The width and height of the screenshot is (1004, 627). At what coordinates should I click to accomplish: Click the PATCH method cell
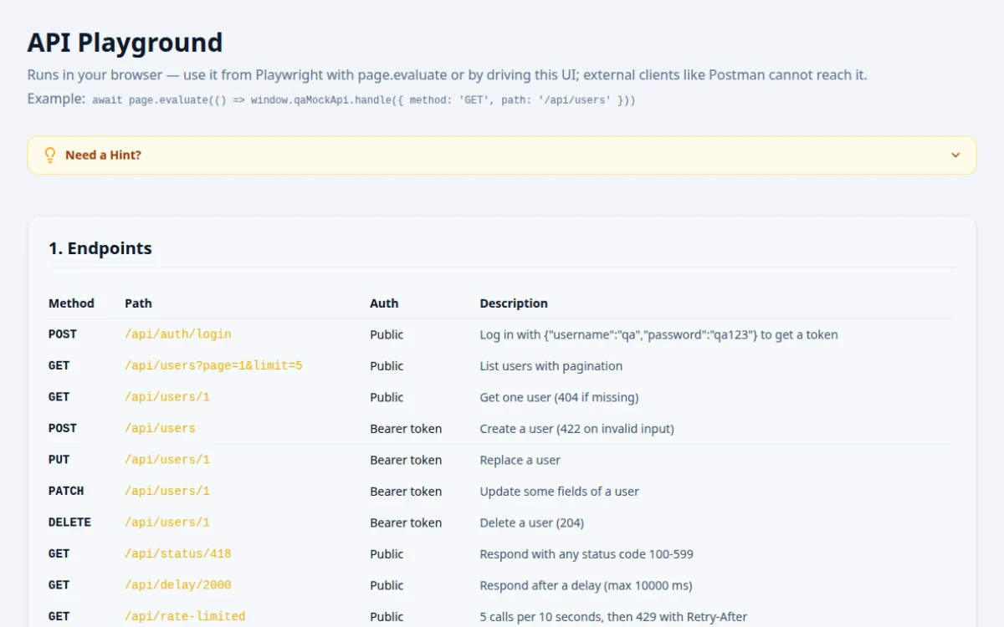pyautogui.click(x=66, y=491)
